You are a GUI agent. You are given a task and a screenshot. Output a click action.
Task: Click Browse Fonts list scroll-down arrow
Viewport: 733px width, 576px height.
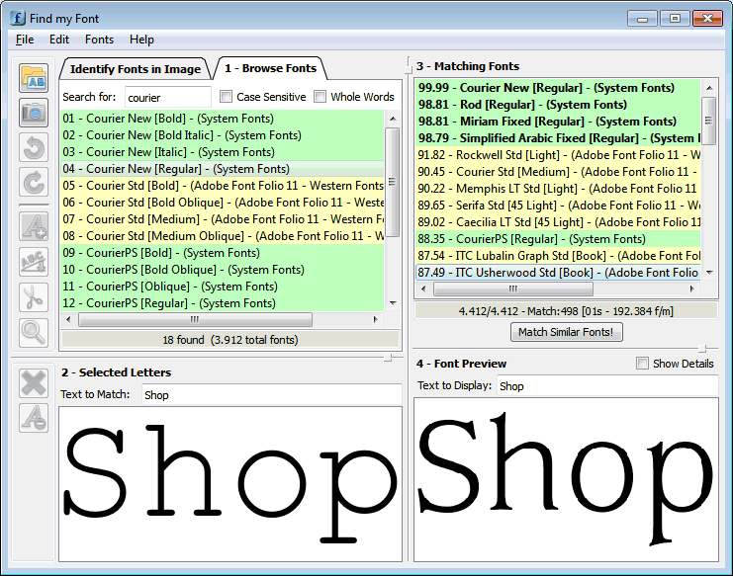393,303
